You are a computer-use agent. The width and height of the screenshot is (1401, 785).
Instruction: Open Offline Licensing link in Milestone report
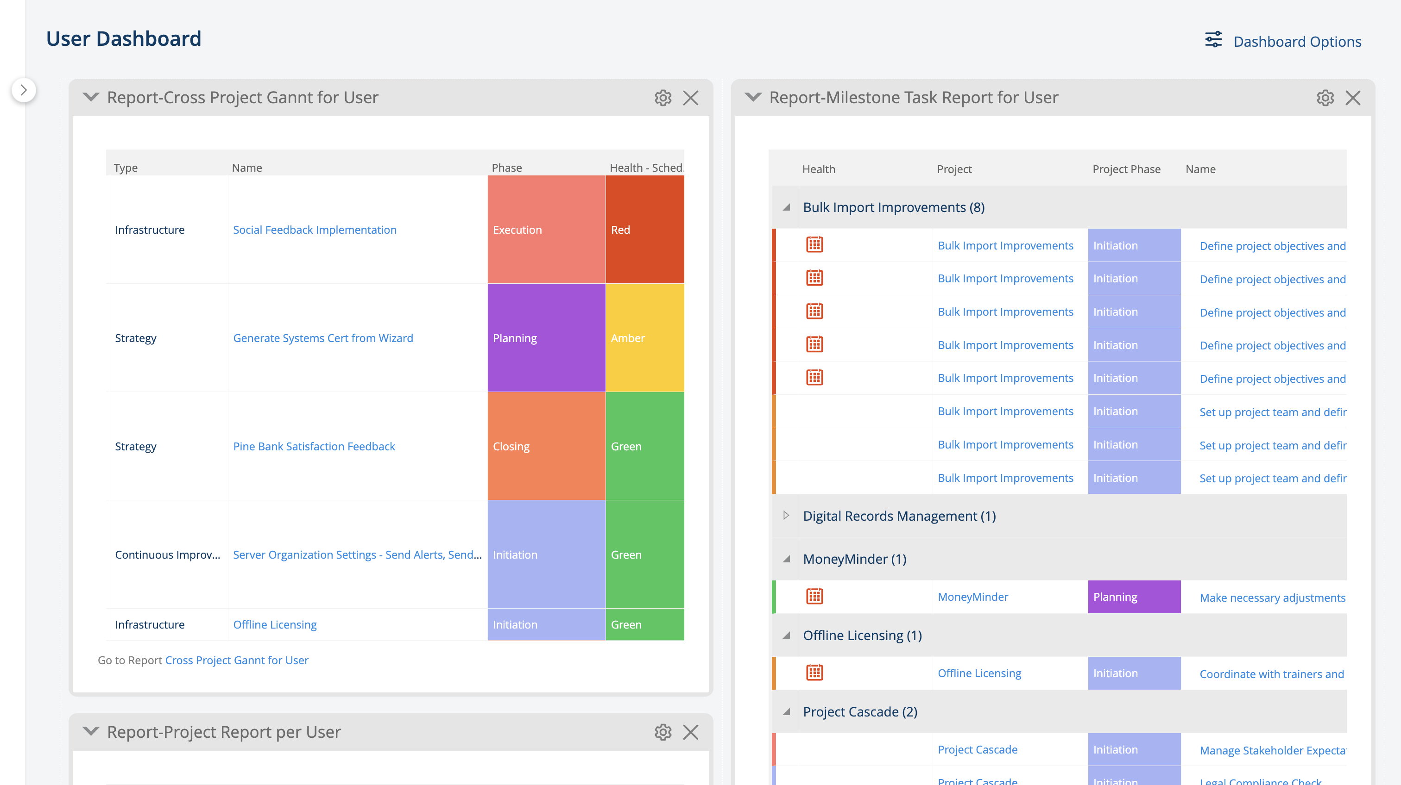(x=979, y=673)
